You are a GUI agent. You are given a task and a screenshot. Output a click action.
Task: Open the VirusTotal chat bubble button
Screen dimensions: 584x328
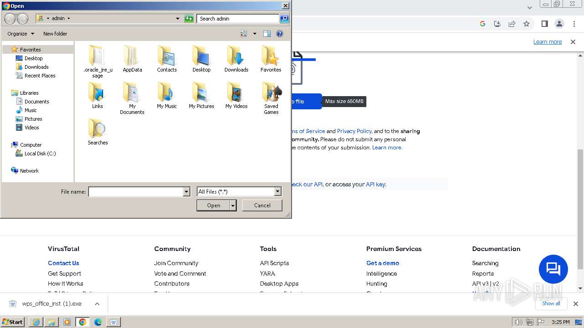pyautogui.click(x=553, y=269)
